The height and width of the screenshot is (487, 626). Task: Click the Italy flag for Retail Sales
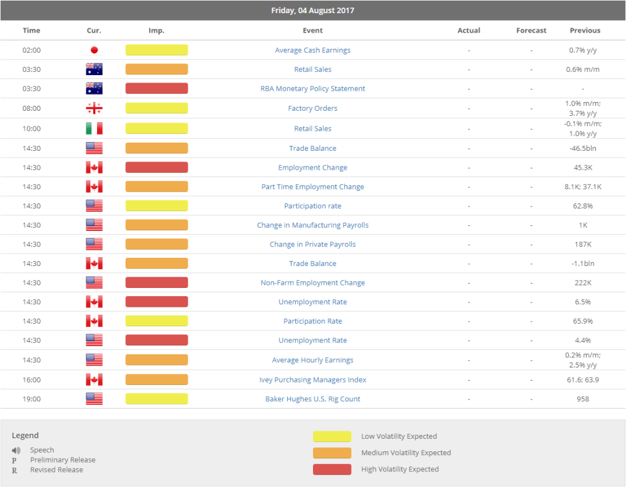click(x=94, y=128)
